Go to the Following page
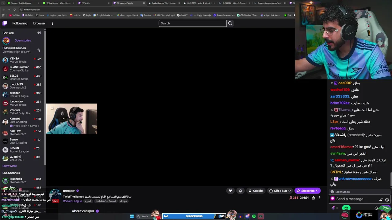The height and width of the screenshot is (220, 392). click(x=20, y=23)
